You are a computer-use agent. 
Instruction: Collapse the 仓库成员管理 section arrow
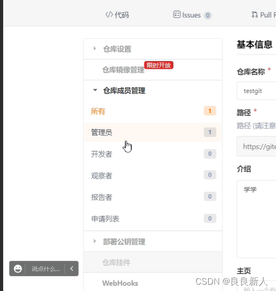point(95,90)
